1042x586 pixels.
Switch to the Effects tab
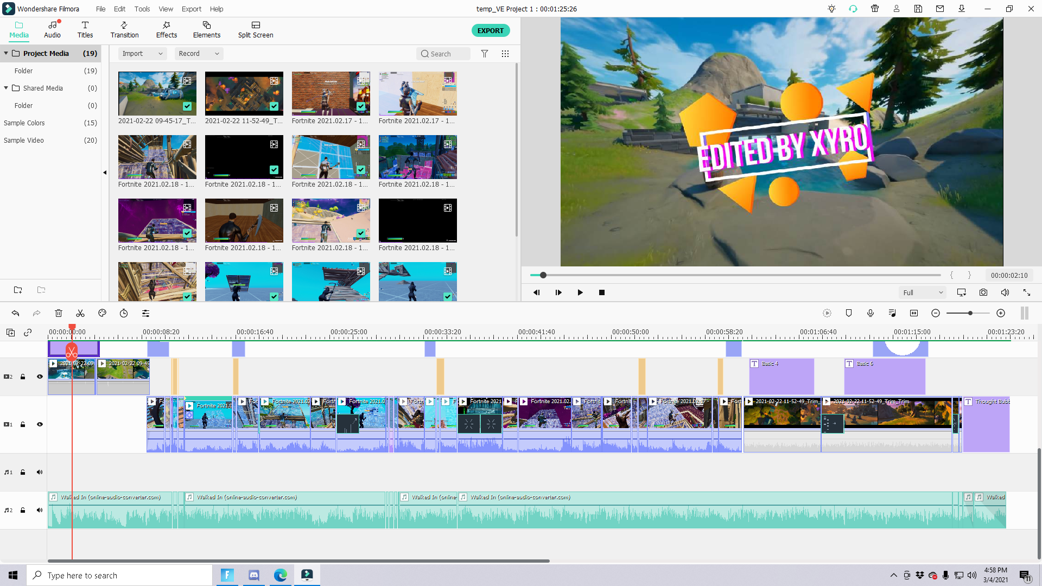(166, 30)
